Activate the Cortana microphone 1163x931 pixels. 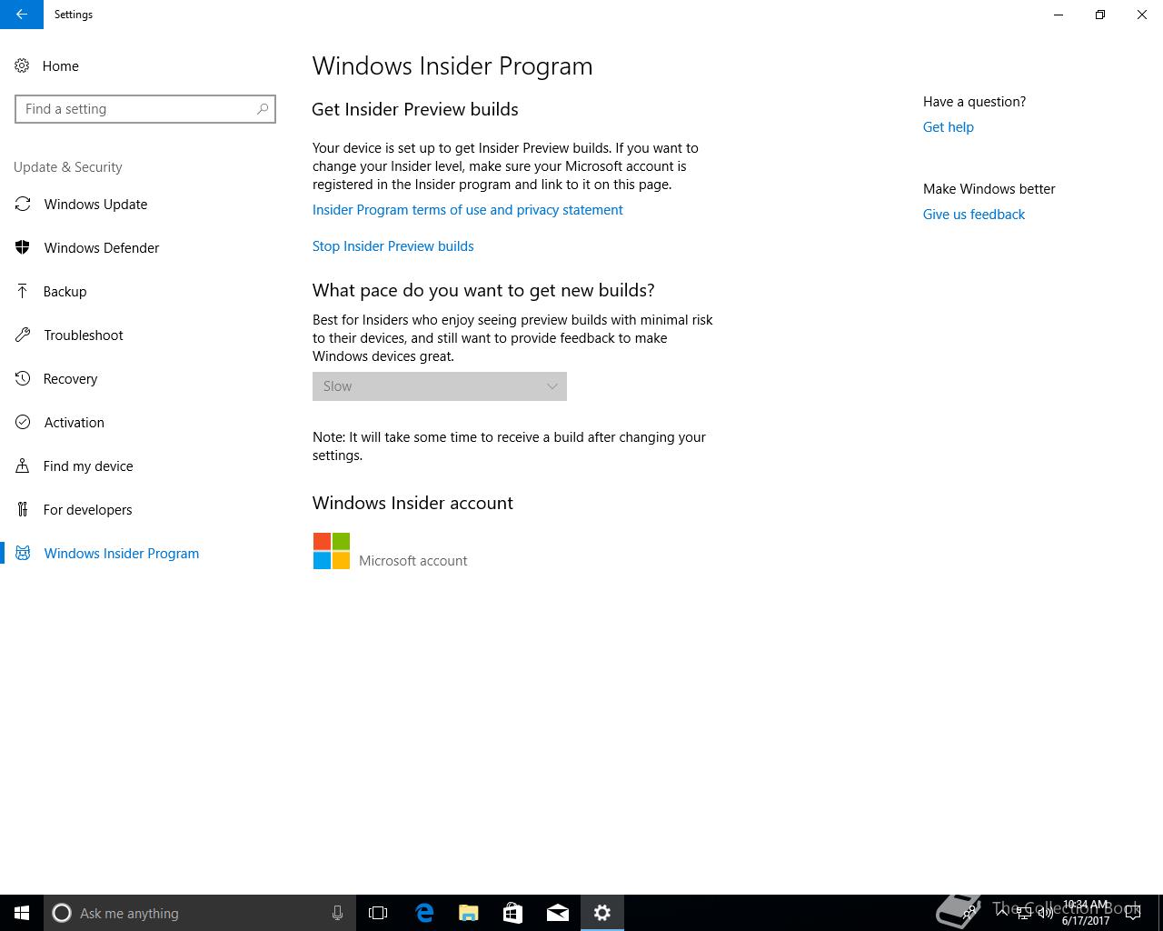[337, 913]
